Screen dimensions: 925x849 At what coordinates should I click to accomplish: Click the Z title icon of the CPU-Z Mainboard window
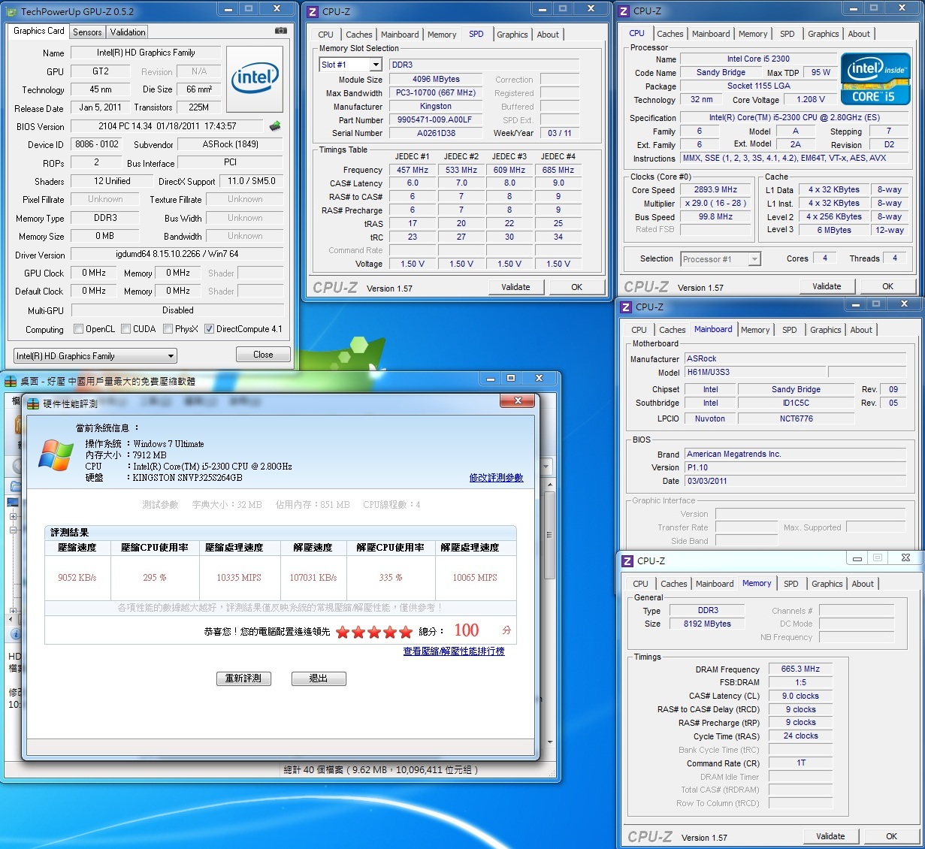click(626, 307)
